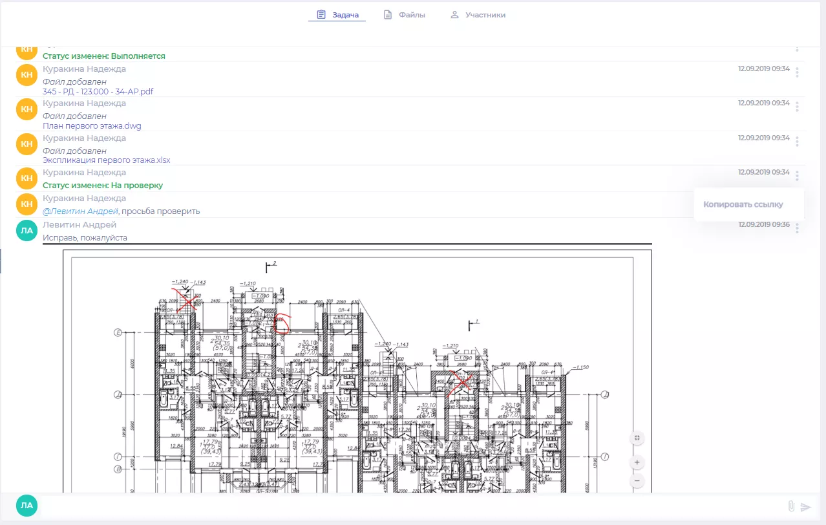The width and height of the screenshot is (826, 525).
Task: Click the person icon next to Участники
Action: click(x=454, y=14)
